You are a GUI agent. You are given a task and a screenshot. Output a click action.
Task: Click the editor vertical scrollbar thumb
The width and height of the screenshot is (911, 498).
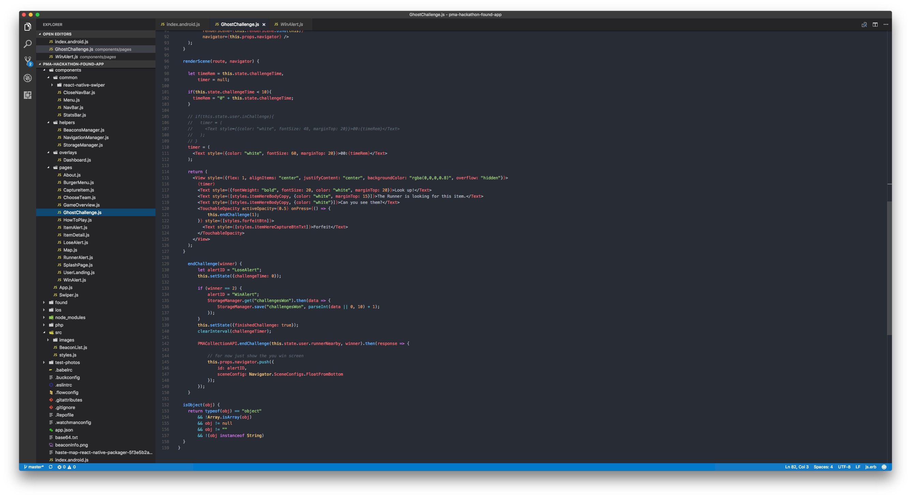pyautogui.click(x=889, y=269)
